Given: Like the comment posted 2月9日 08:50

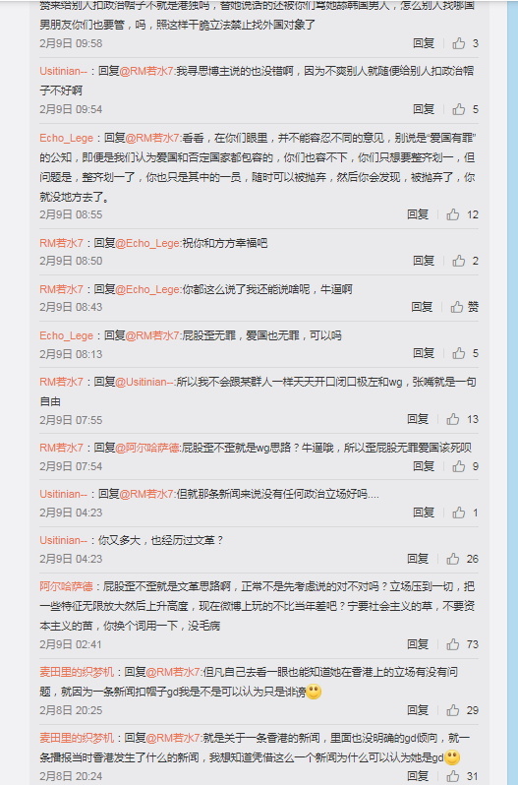Looking at the screenshot, I should pyautogui.click(x=458, y=261).
